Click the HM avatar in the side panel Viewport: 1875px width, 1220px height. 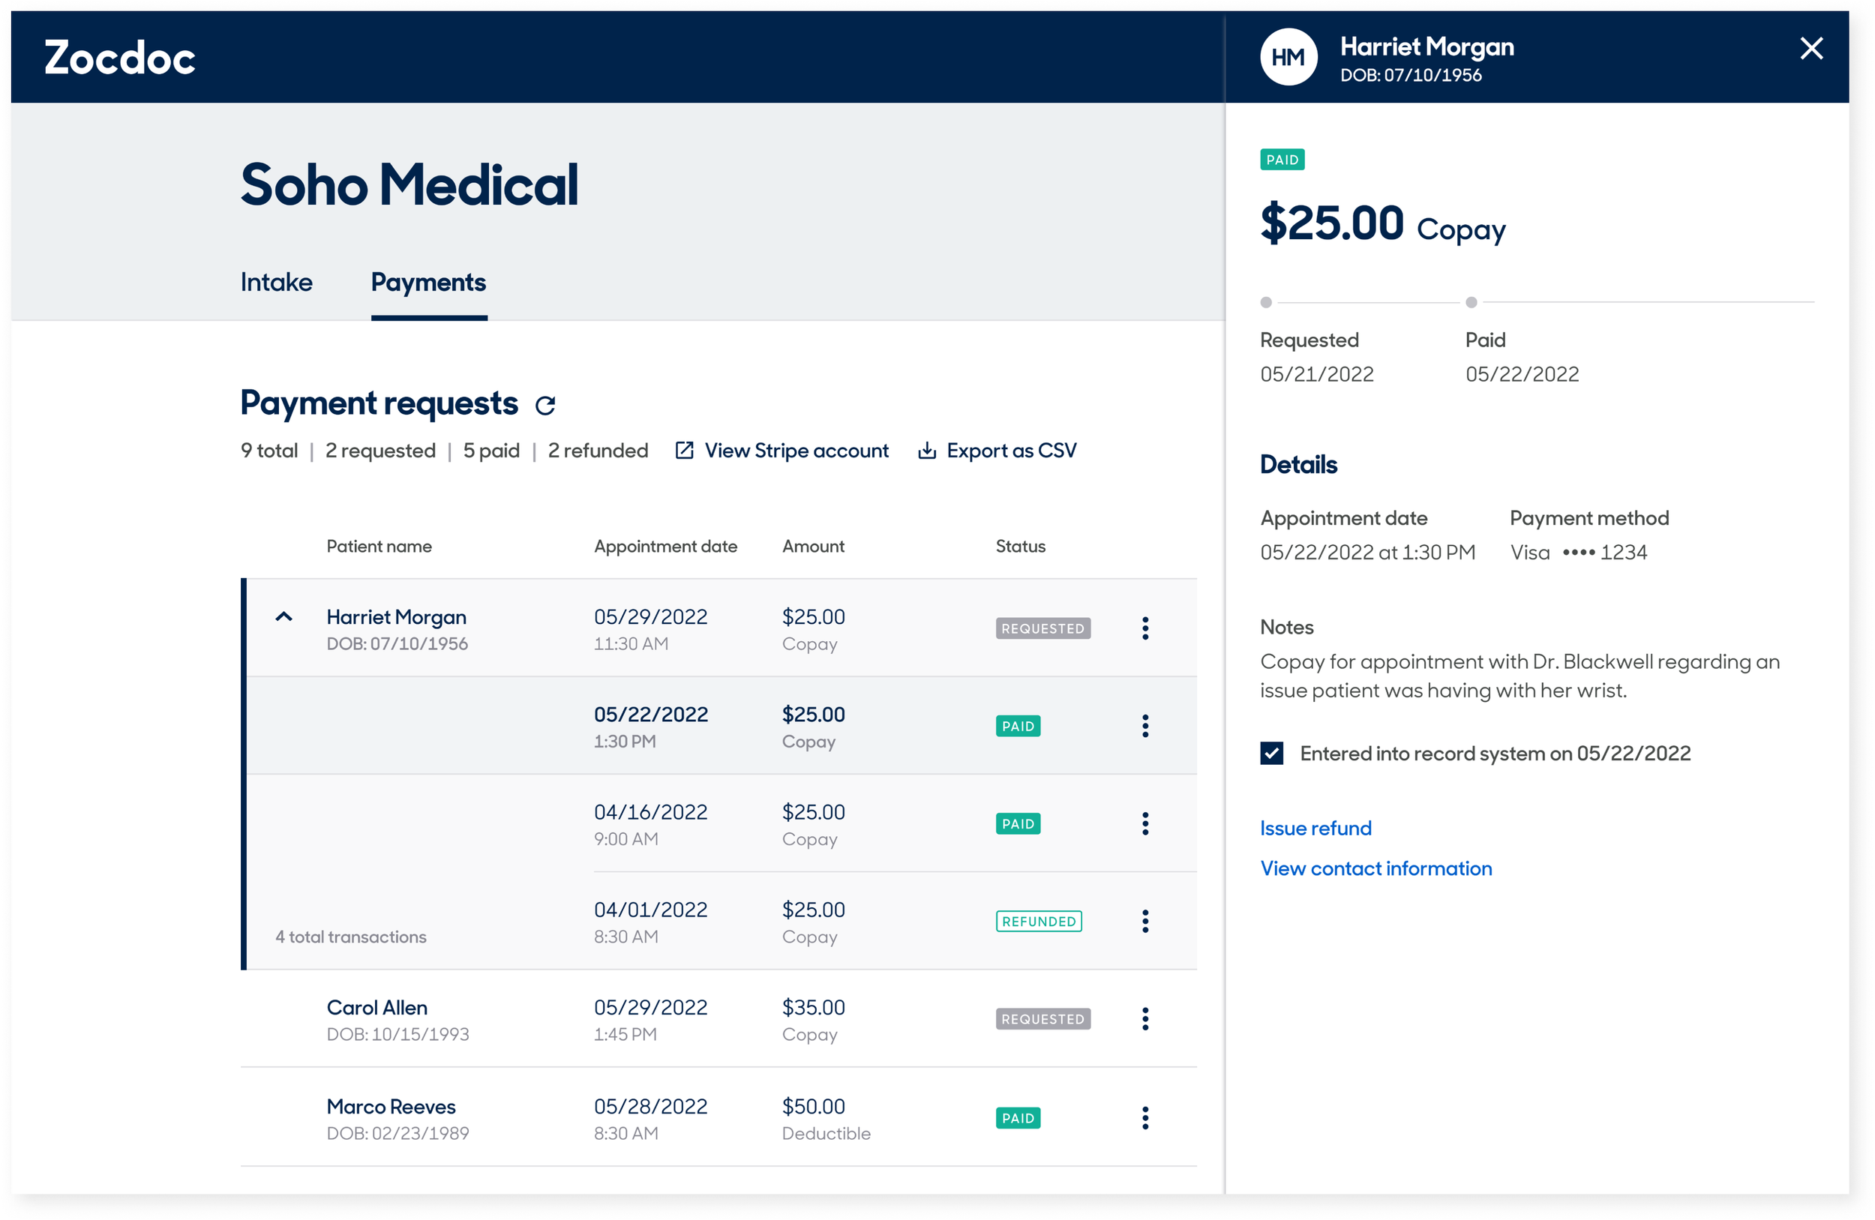pos(1288,58)
